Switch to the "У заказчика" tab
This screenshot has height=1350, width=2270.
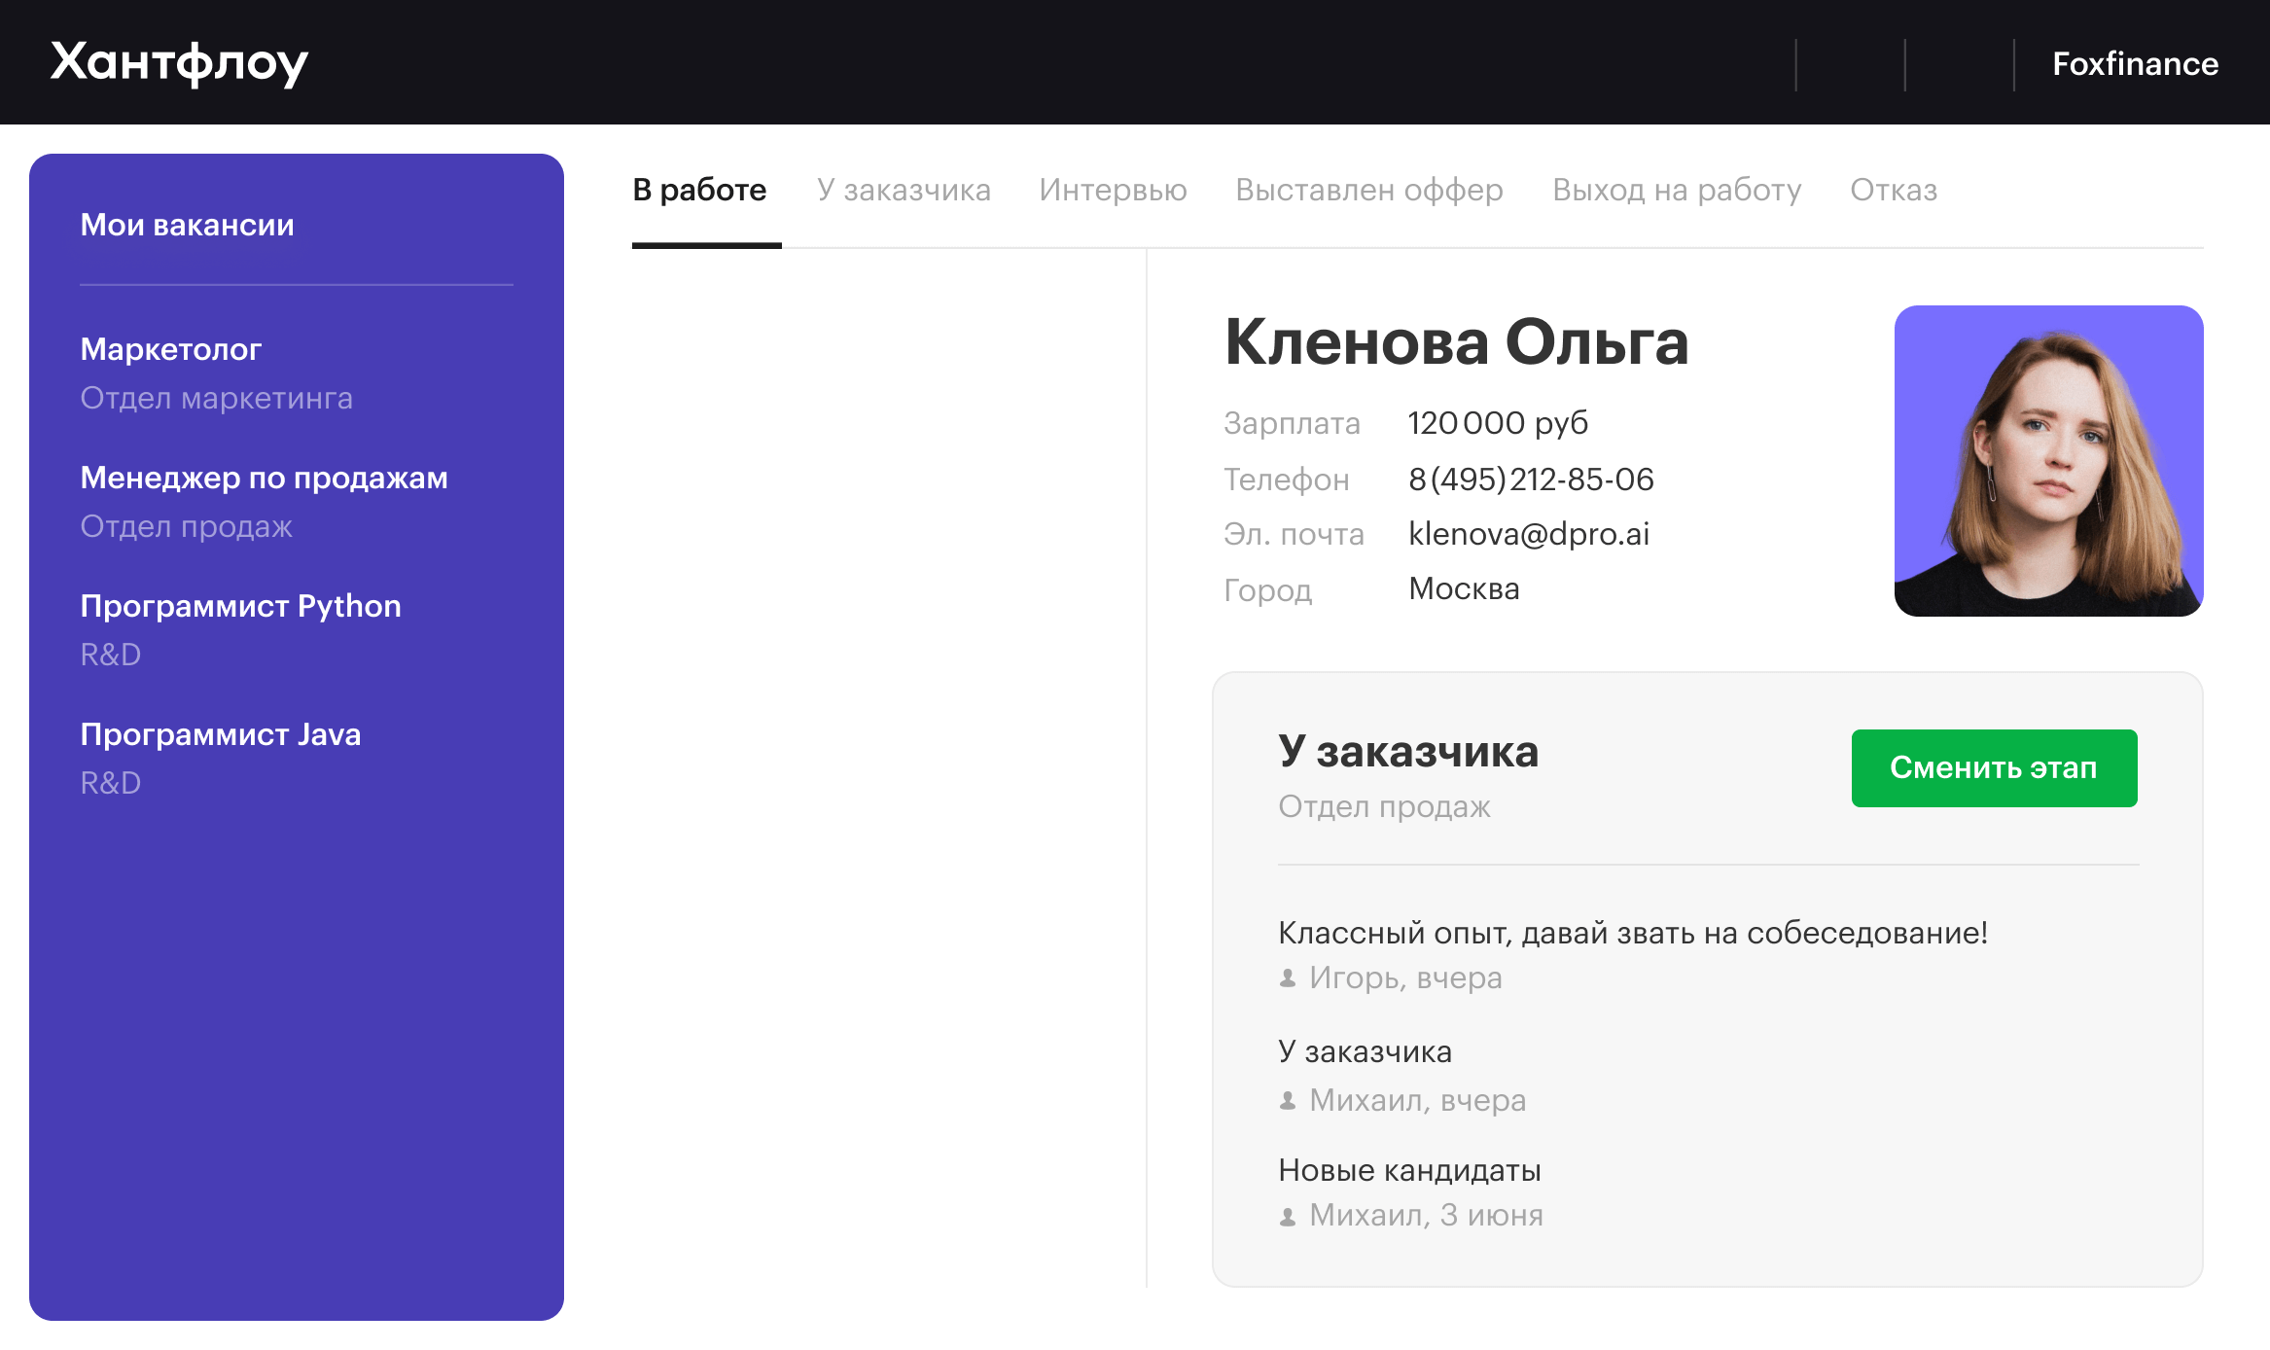(x=904, y=190)
